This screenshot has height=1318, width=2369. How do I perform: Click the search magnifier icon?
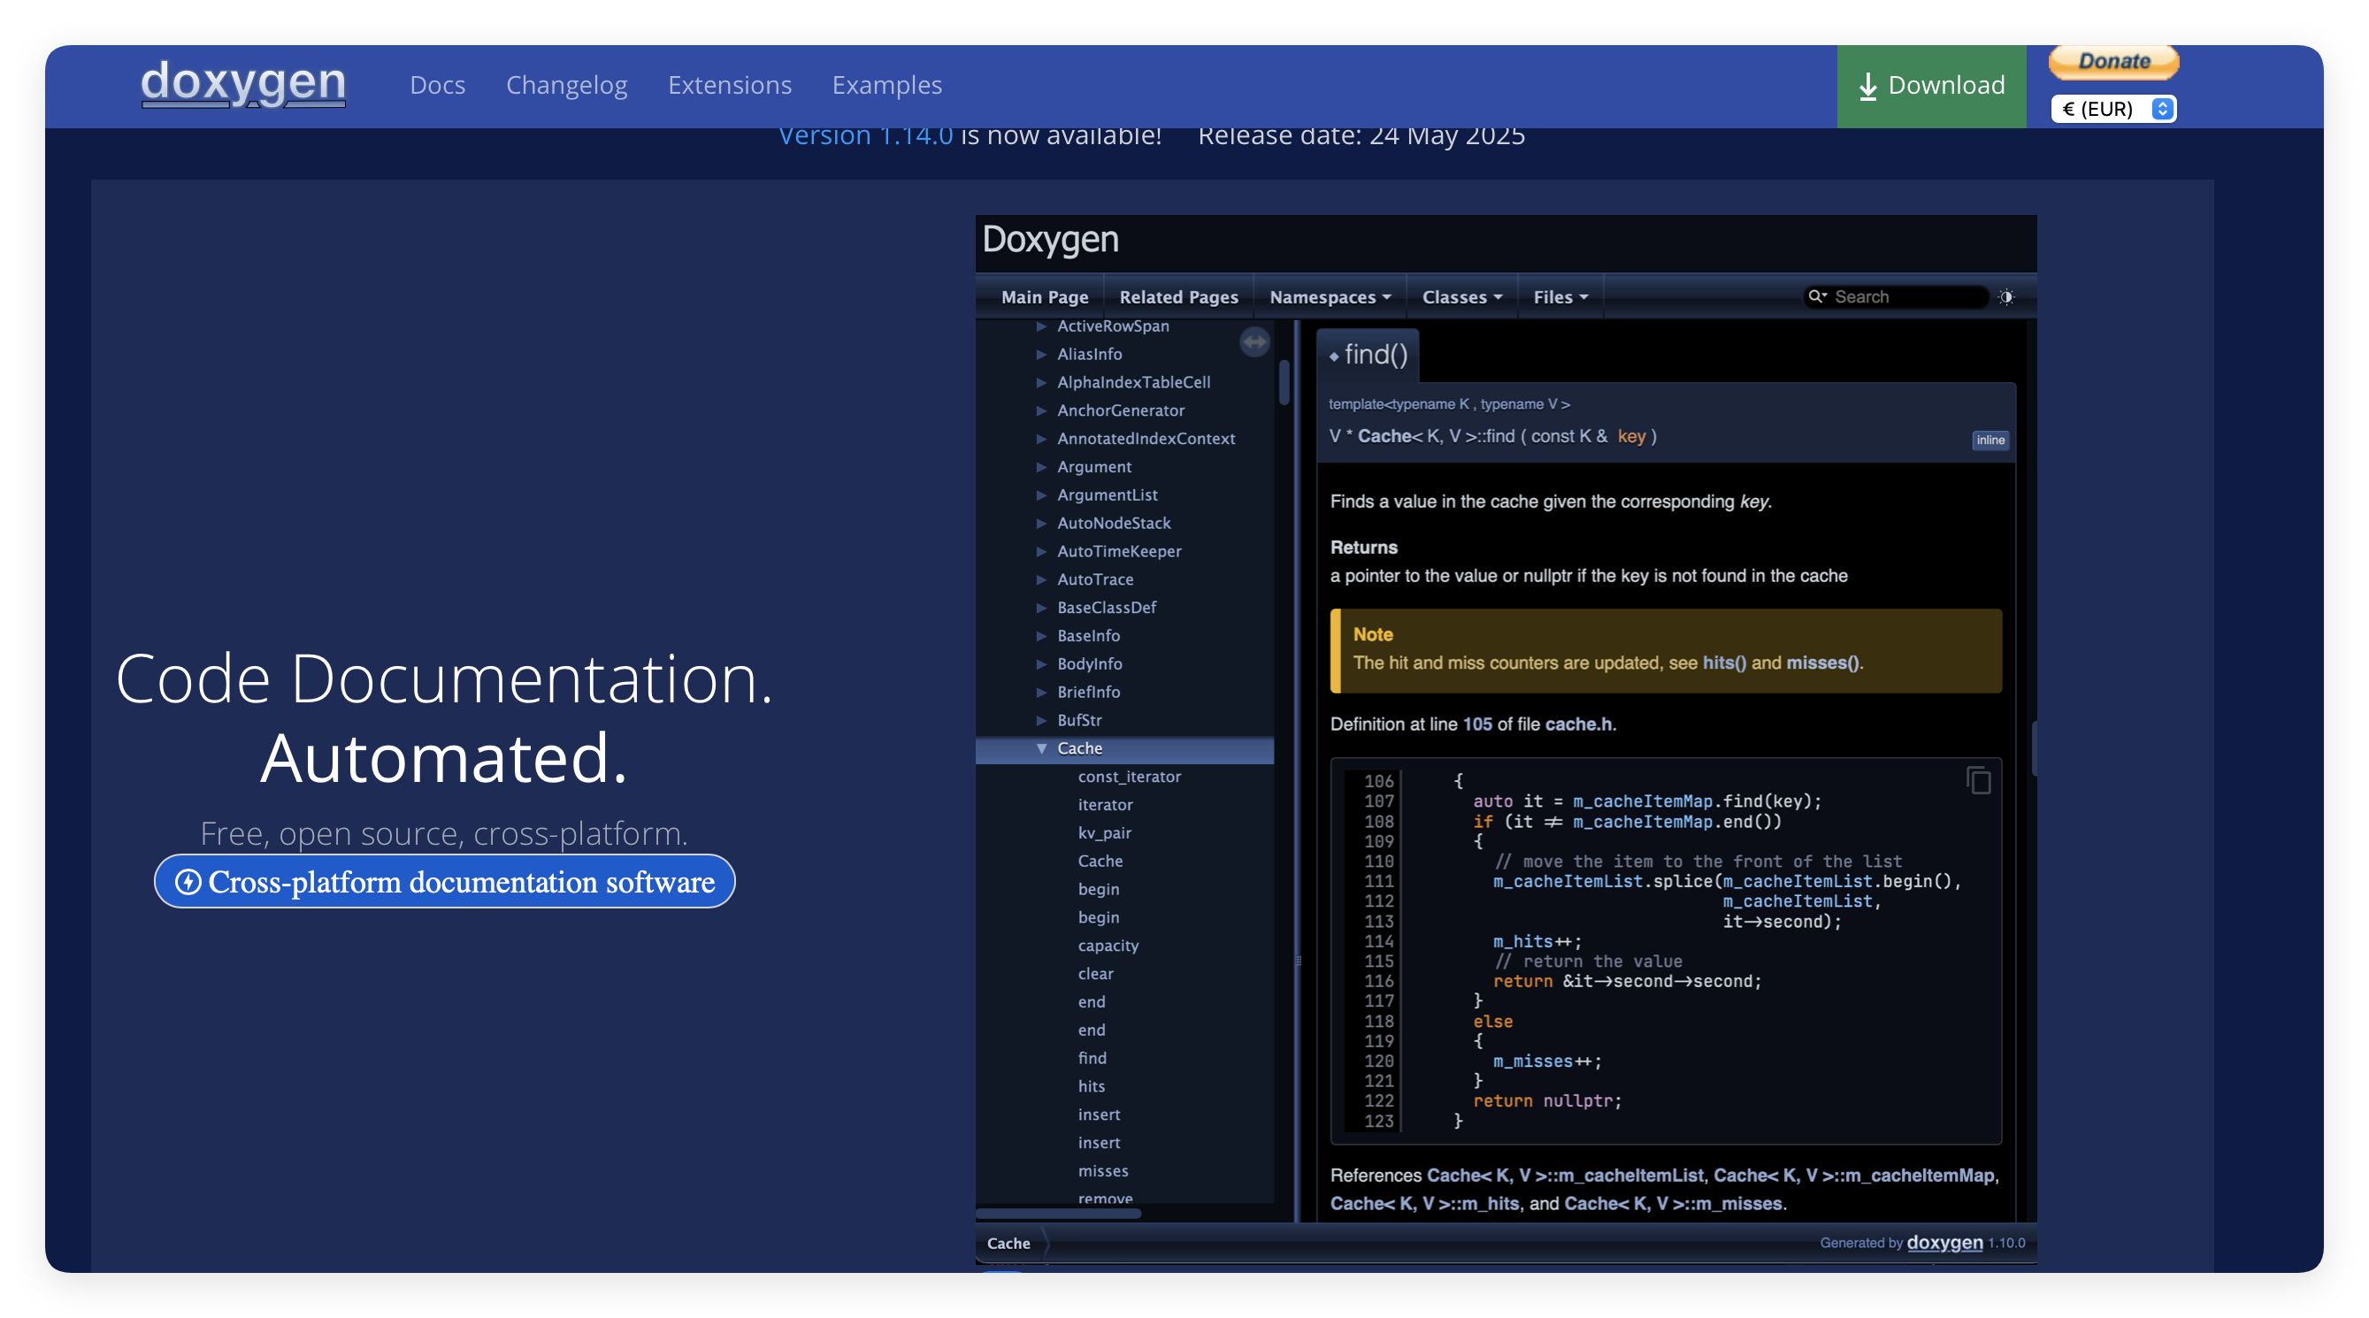[1815, 296]
